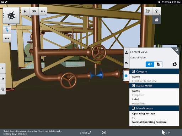Activate the blue element selection tool

click(x=7, y=29)
